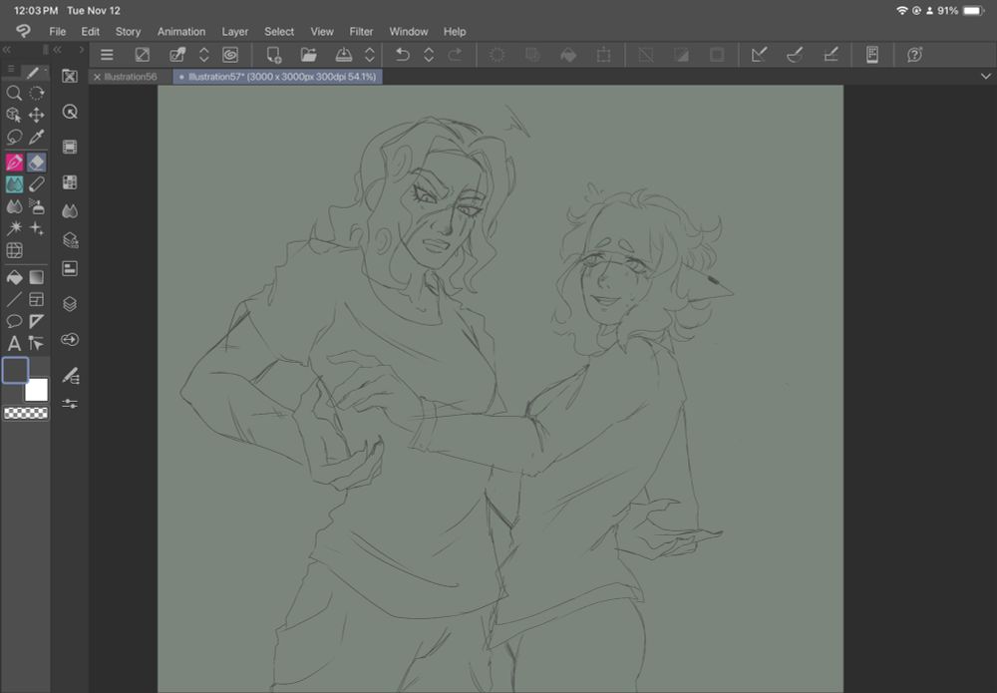Click the Clear display canvas icon
Image resolution: width=997 pixels, height=693 pixels.
(143, 55)
